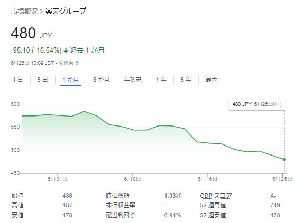
Task: Click the 楽天グループ breadcrumb title
Action: pyautogui.click(x=66, y=11)
